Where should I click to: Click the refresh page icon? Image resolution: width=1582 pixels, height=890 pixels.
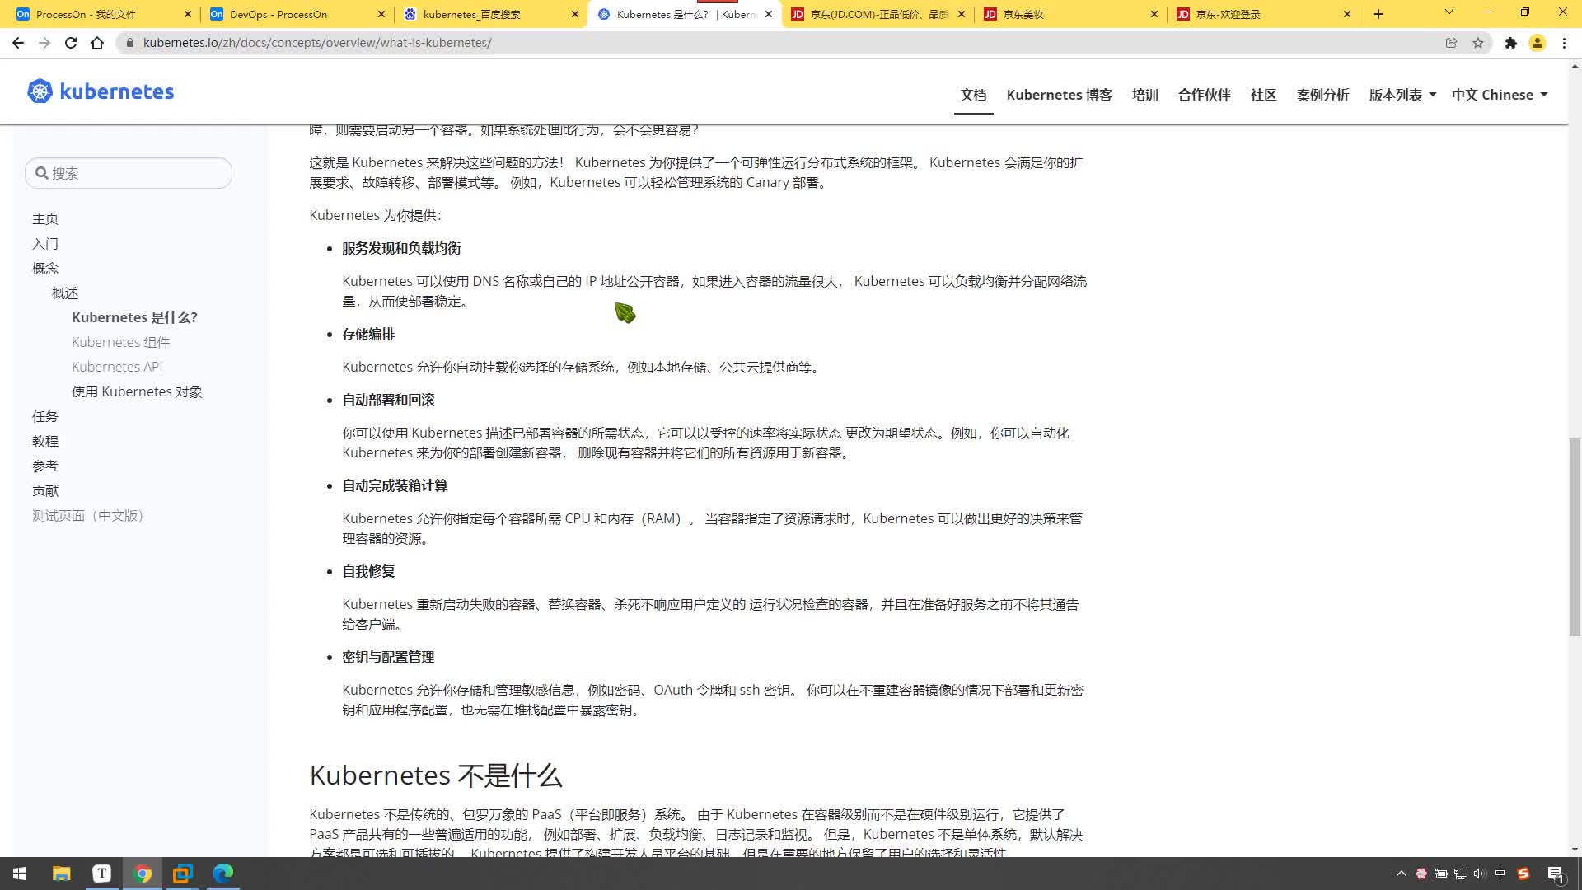[69, 42]
